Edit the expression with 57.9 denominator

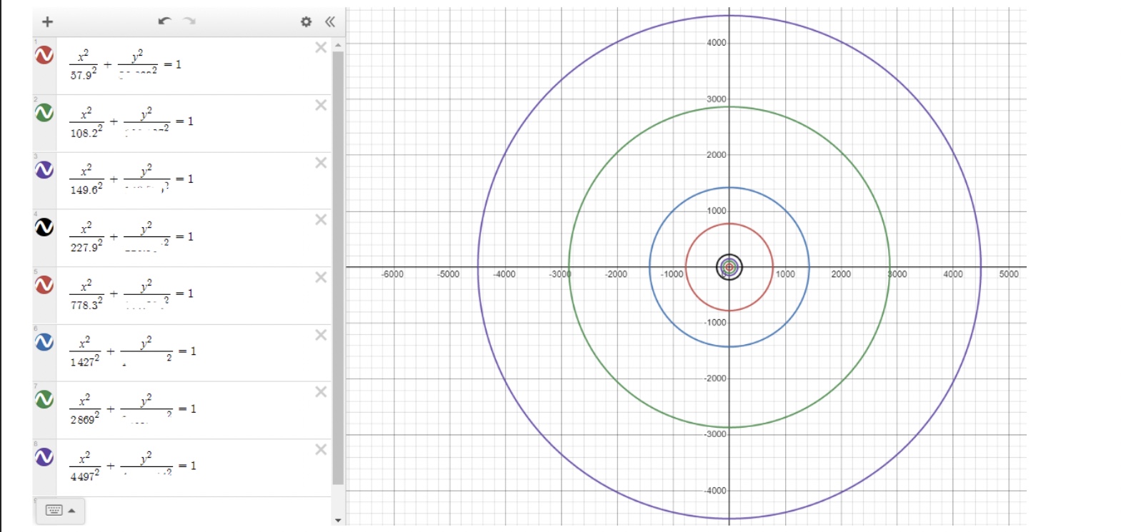pyautogui.click(x=194, y=66)
